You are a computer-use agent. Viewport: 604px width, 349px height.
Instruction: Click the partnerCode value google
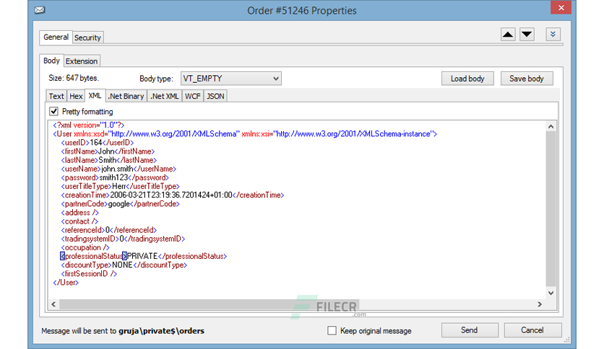(119, 204)
